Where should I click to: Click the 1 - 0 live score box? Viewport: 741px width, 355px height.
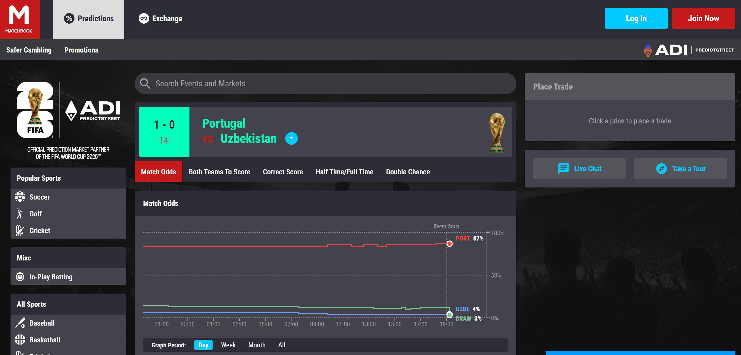[164, 132]
